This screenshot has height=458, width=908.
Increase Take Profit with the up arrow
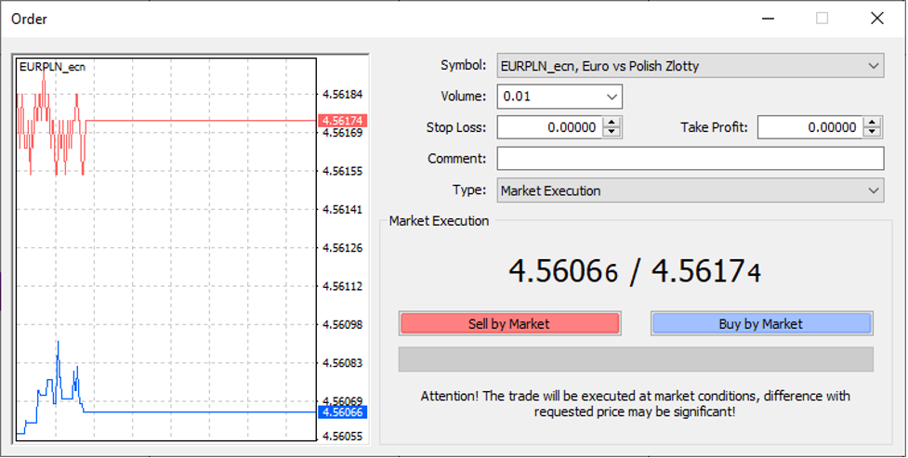click(871, 122)
